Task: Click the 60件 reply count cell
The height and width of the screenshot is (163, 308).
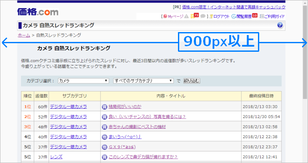Action: [41, 107]
